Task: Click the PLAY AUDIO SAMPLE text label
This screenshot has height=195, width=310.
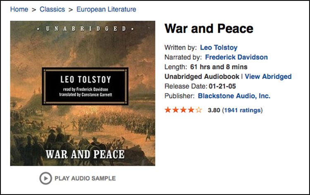Action: (x=85, y=178)
